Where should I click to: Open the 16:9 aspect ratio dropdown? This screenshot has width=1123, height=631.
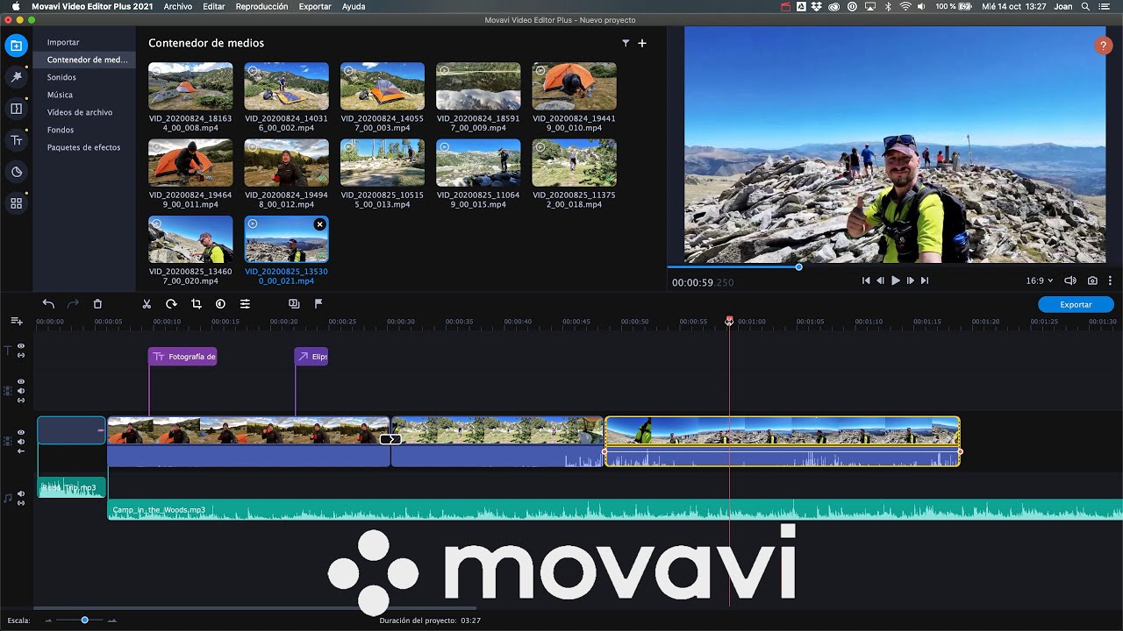point(1040,280)
